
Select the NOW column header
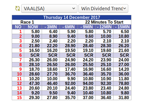(33, 27)
